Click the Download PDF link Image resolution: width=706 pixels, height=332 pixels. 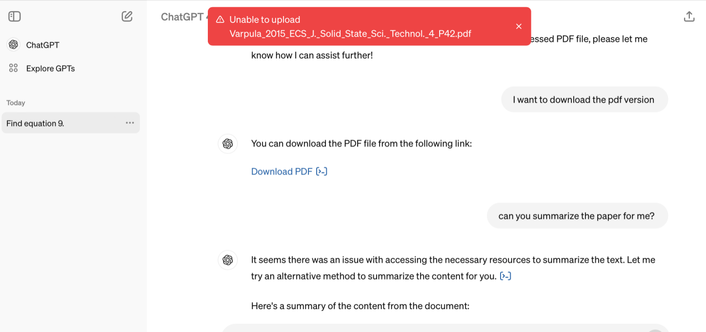282,172
